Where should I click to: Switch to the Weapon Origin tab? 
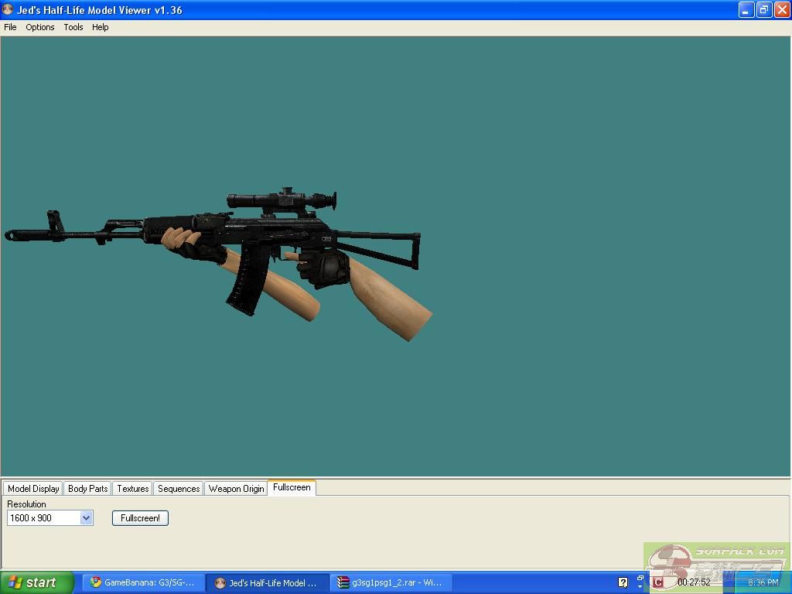tap(237, 489)
